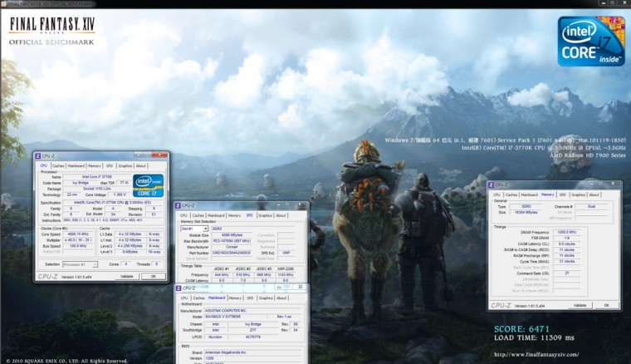Open Caches tab in the Mainboard window
631x364 pixels.
pyautogui.click(x=198, y=298)
